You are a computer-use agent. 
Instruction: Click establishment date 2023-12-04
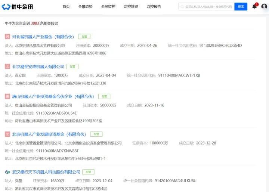[102, 181]
